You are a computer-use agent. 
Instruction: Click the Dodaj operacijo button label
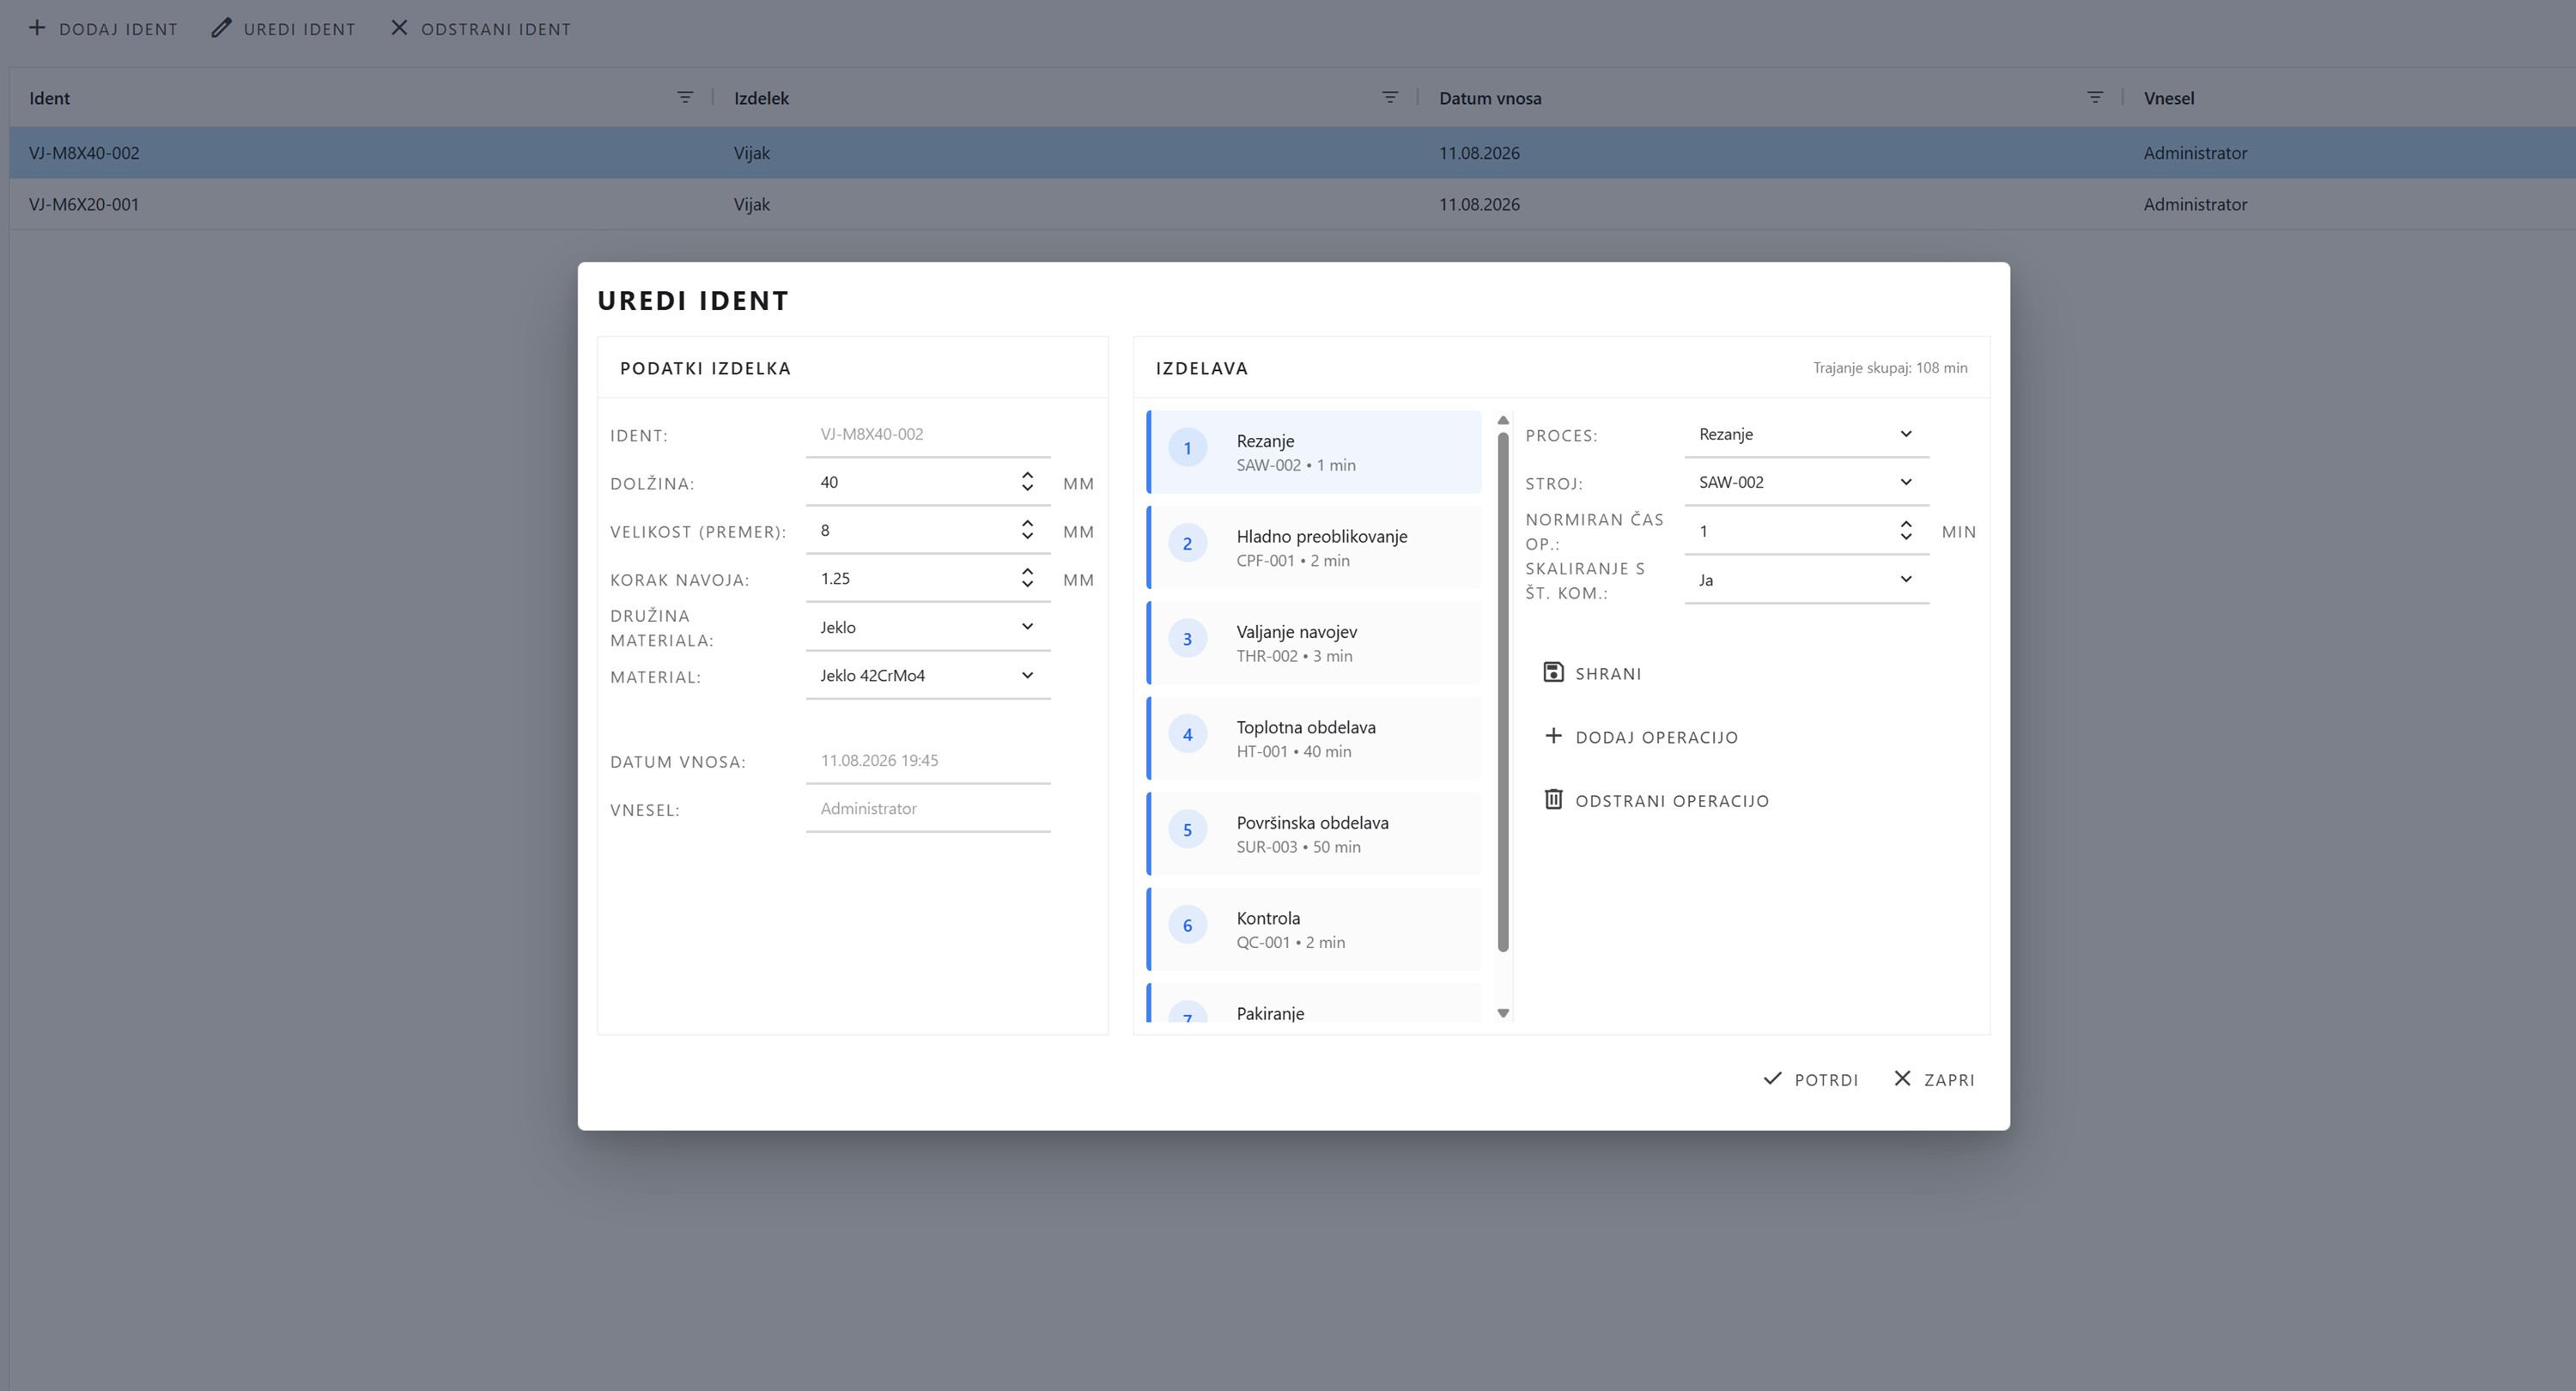point(1657,738)
